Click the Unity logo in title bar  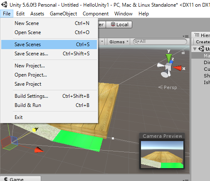(4, 5)
